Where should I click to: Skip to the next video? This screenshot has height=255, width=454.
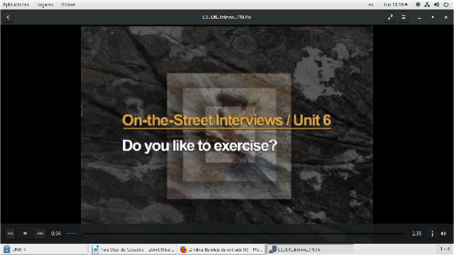click(x=40, y=233)
